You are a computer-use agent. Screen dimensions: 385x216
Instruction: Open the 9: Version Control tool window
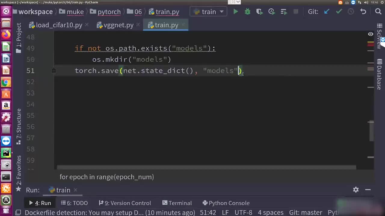[x=125, y=203]
